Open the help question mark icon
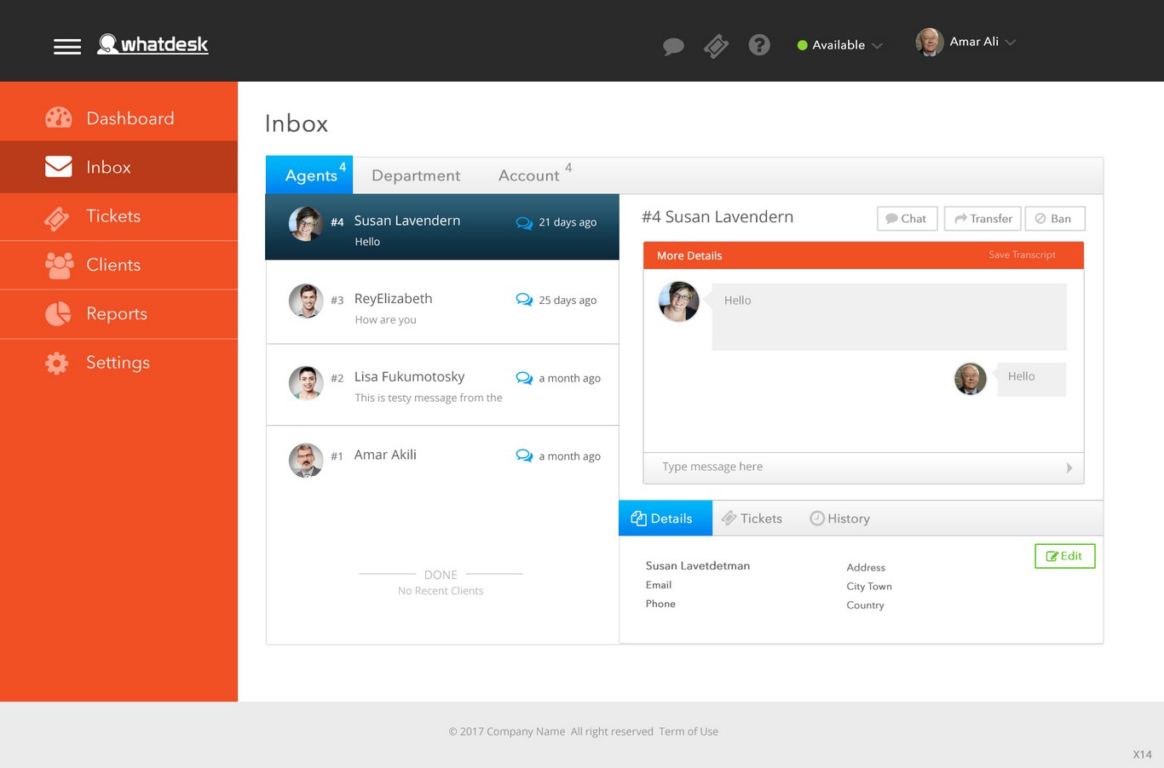Screen dimensions: 1164x768 point(759,45)
